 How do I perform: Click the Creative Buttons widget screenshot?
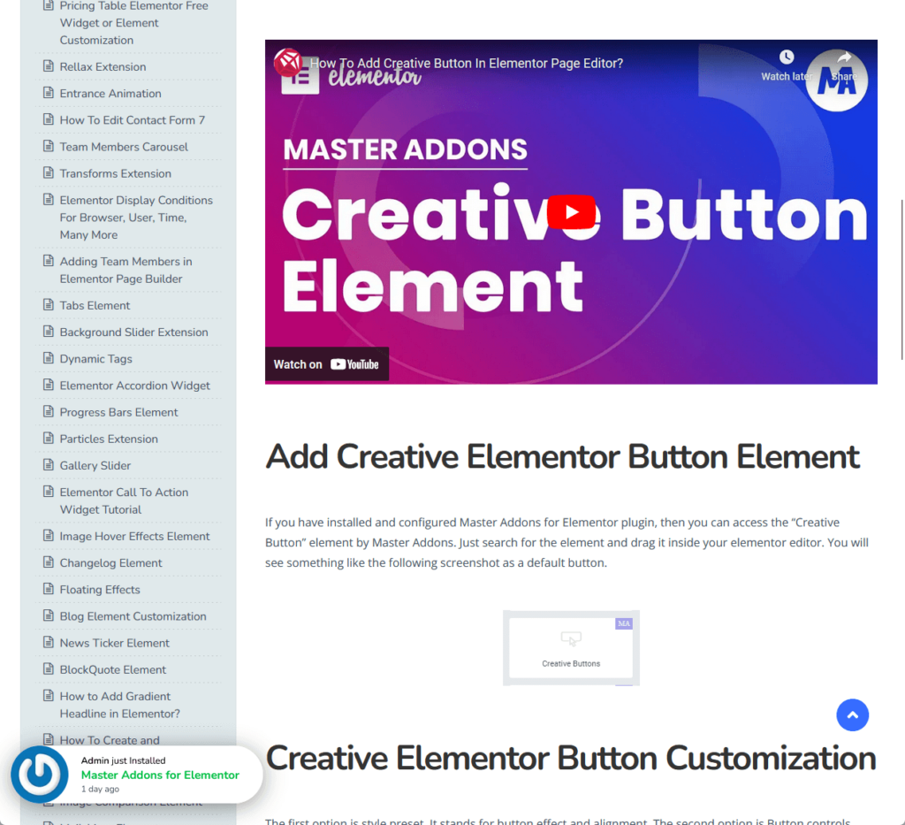click(x=571, y=648)
